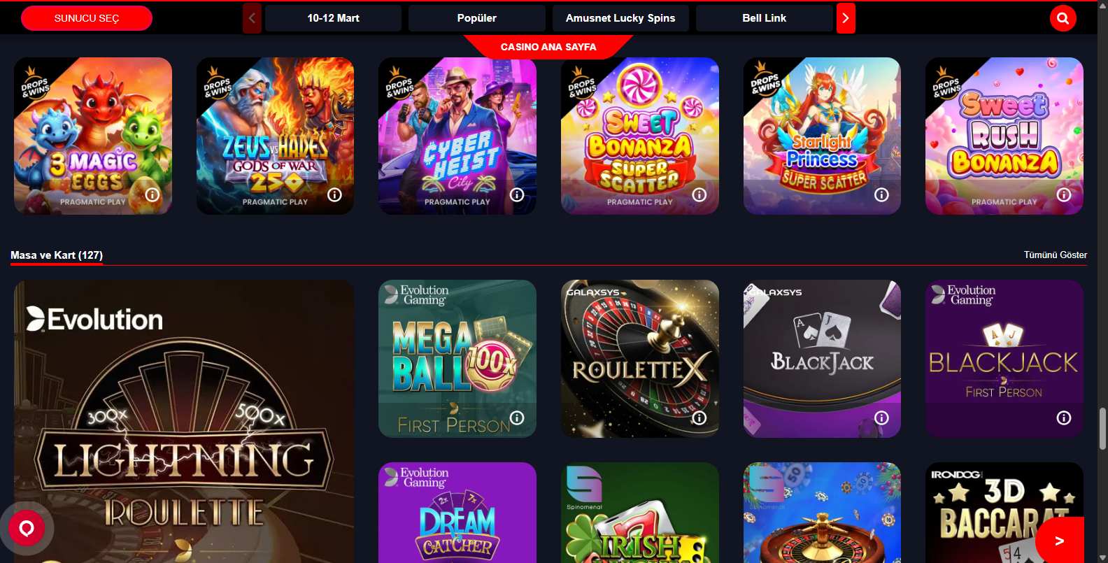Click info icon on Roulette X tile

tap(699, 418)
